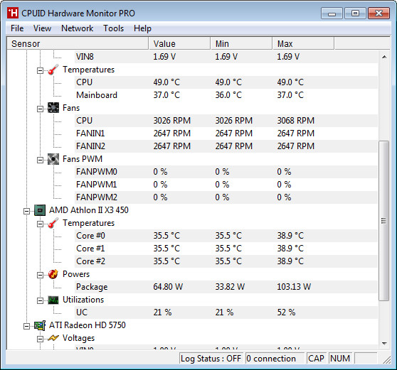Click the ATI Radeon HD 5750 card icon
This screenshot has height=370, width=397.
(x=40, y=325)
